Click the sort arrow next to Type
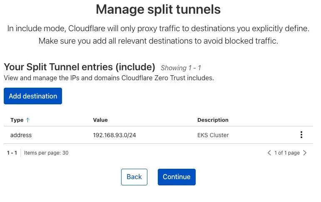The image size is (321, 202). click(x=28, y=120)
